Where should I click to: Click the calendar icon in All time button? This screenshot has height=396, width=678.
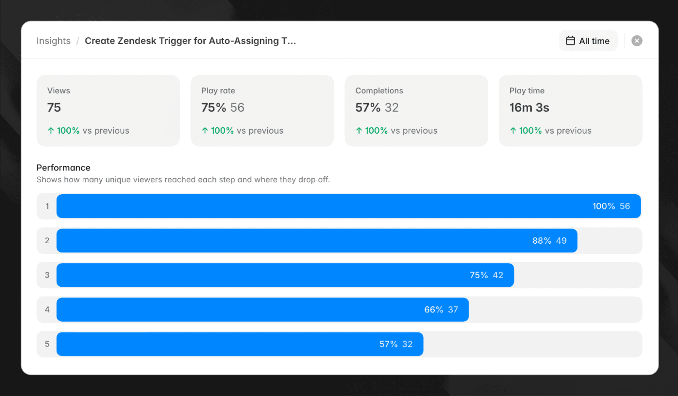point(570,41)
